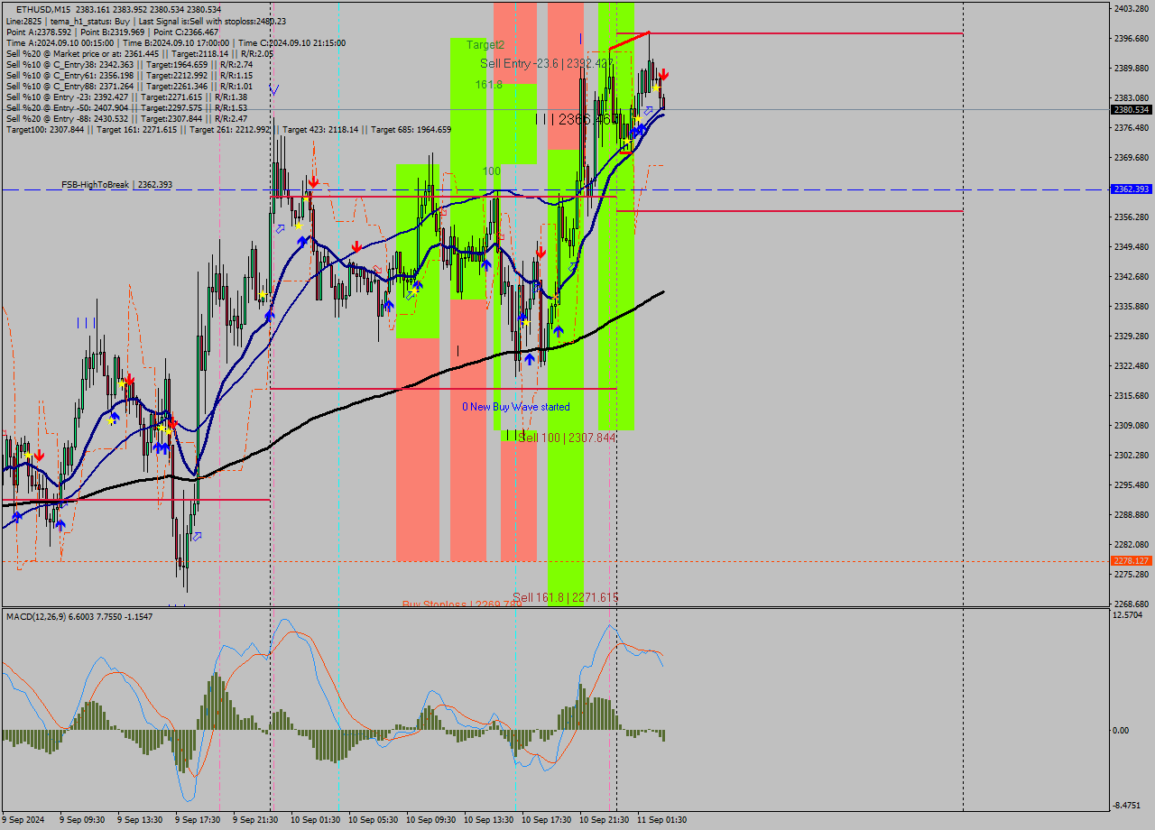Click the 11 Sep 01:30 time label
The image size is (1155, 830).
[x=661, y=820]
